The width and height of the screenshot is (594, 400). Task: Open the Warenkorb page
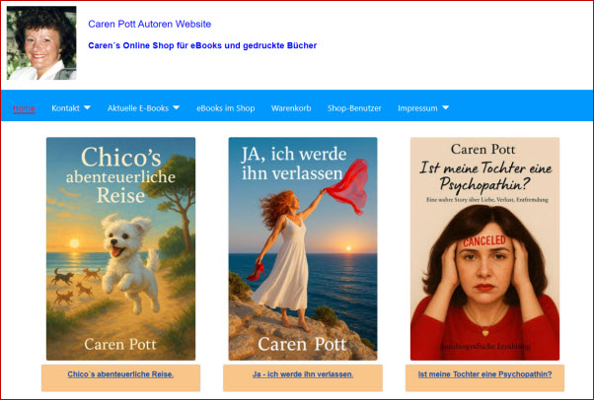coord(291,108)
